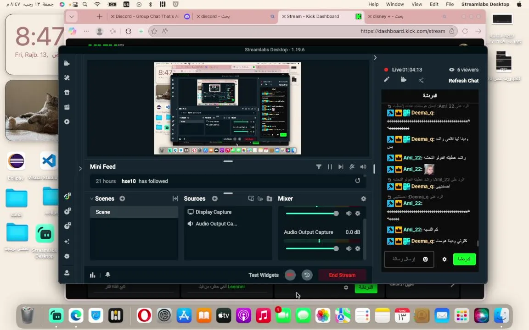
Task: Add a new source with the plus icon
Action: click(214, 198)
